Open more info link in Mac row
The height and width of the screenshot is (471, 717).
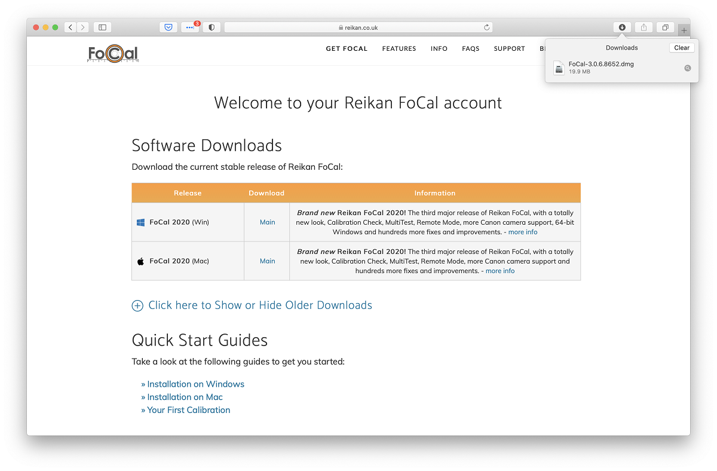500,271
